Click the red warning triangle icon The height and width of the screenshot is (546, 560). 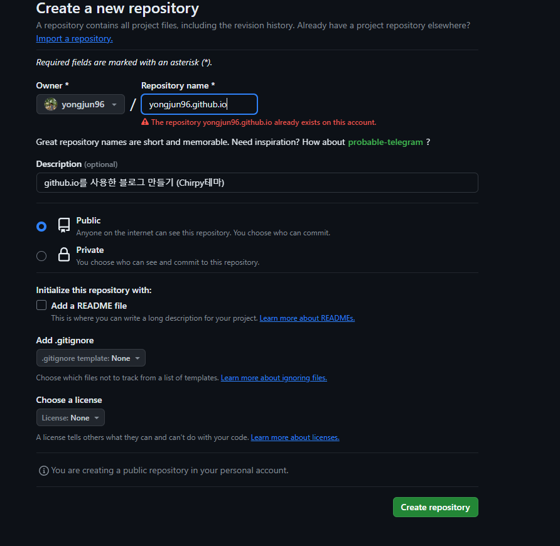[x=145, y=122]
